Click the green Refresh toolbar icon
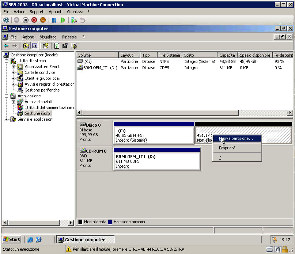This screenshot has height=254, width=295. tap(57, 46)
